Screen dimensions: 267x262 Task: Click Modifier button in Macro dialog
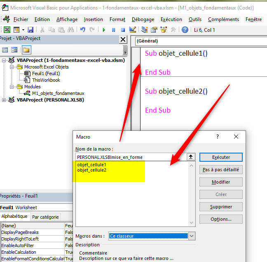coord(221,182)
